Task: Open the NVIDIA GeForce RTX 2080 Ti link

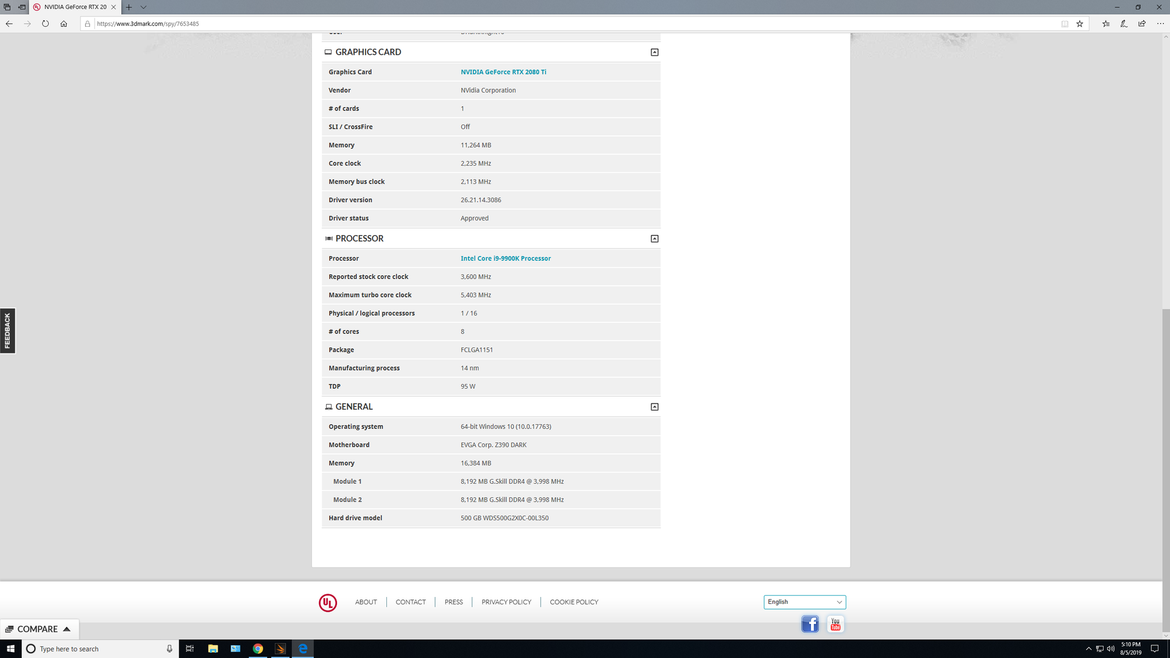Action: [x=503, y=72]
